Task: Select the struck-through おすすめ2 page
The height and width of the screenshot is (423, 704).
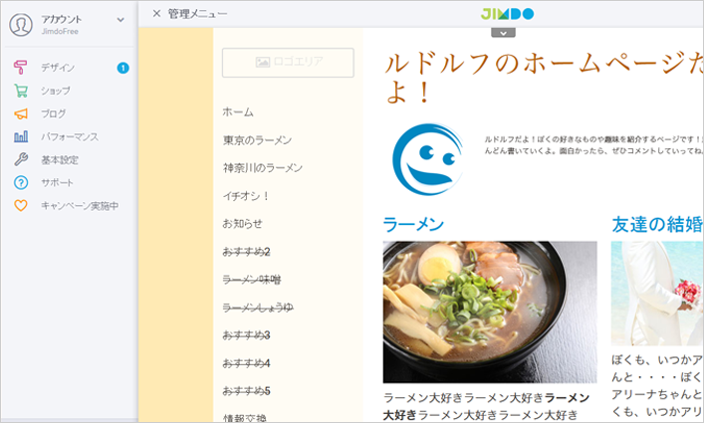Action: click(x=247, y=252)
